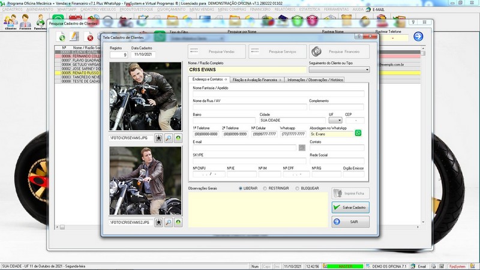
Task: Open the Filiação e Avaliação Financeira tab
Action: pyautogui.click(x=257, y=79)
